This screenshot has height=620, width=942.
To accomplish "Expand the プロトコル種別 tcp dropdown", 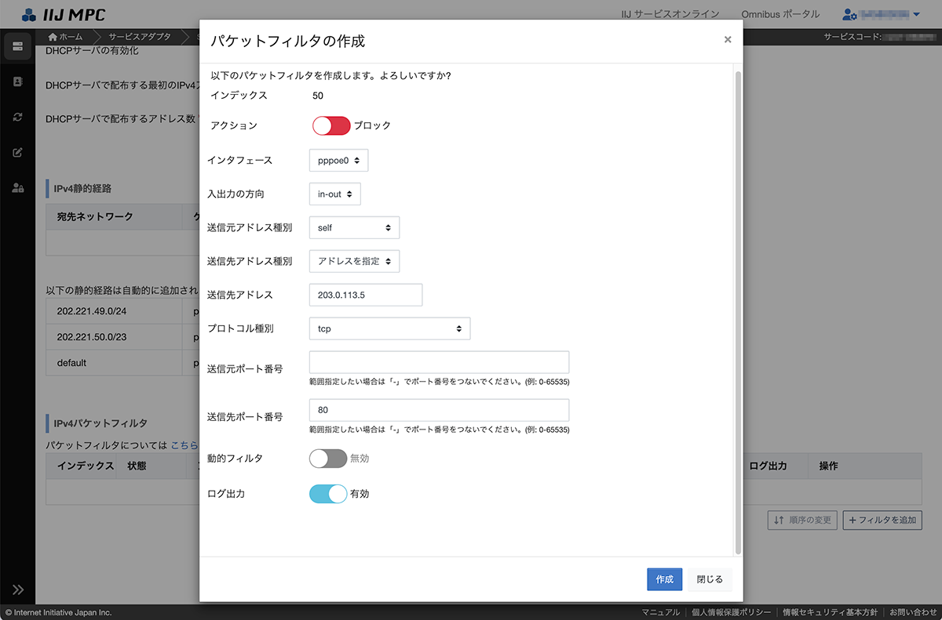I will (x=389, y=328).
